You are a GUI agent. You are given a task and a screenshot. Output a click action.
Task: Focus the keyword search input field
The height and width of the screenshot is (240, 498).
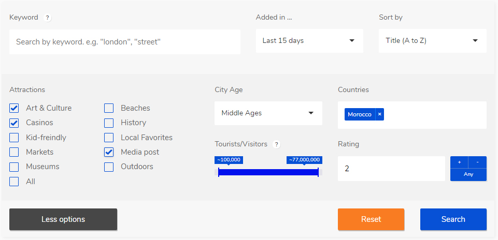point(124,42)
